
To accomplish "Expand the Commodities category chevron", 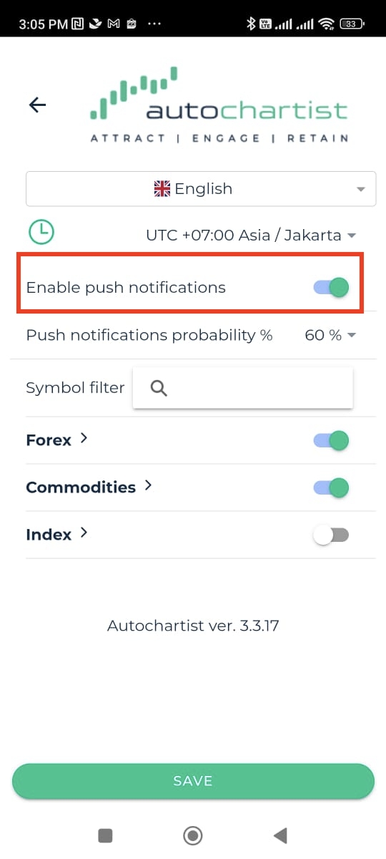I will pyautogui.click(x=148, y=485).
